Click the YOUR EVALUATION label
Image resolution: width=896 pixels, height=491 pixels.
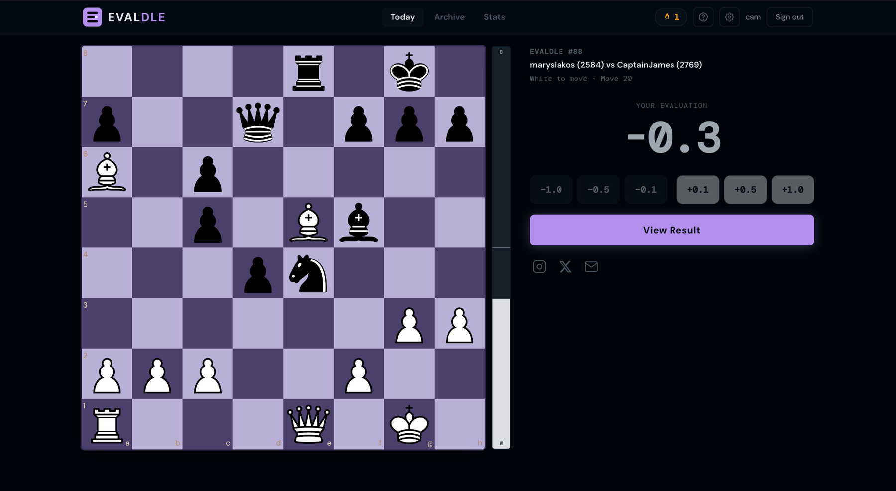tap(672, 106)
